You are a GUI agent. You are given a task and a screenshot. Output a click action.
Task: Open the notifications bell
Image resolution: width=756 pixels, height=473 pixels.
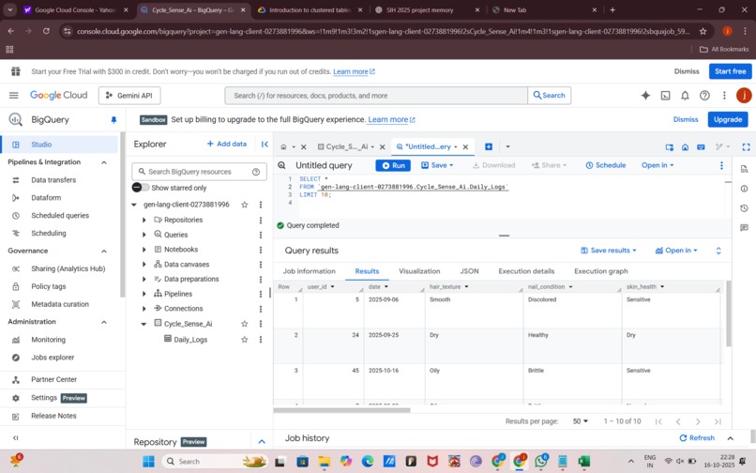coord(685,96)
